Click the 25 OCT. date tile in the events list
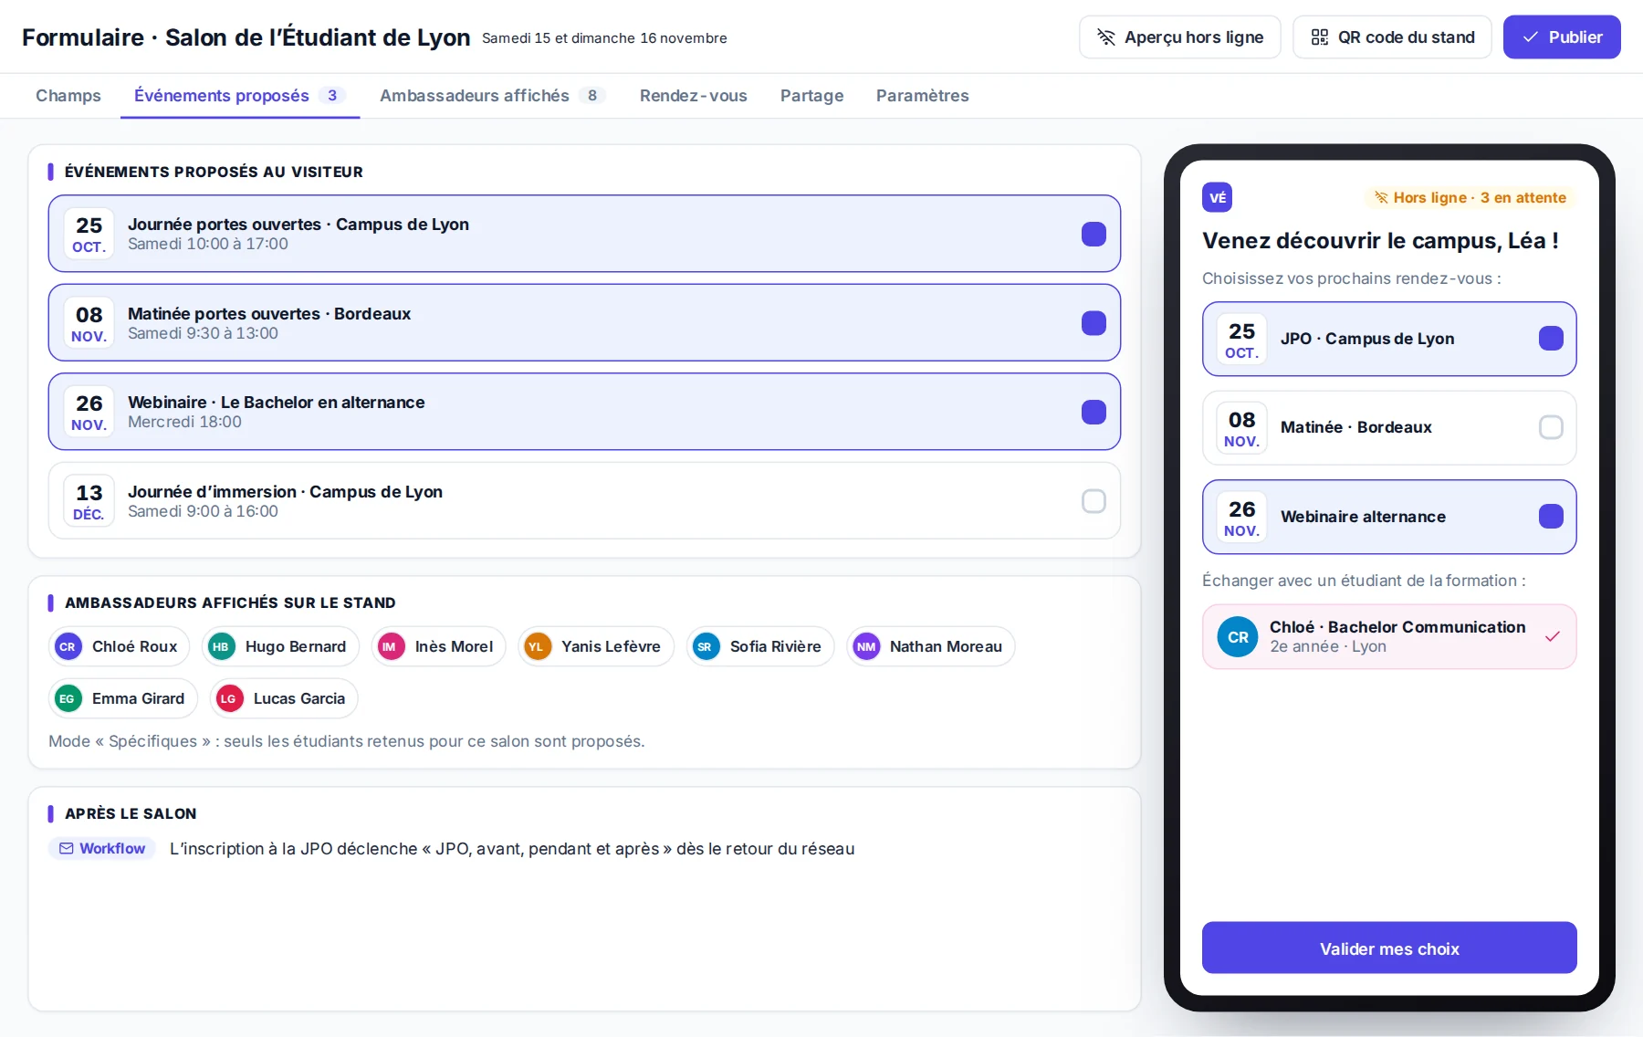Image resolution: width=1643 pixels, height=1037 pixels. click(x=89, y=234)
